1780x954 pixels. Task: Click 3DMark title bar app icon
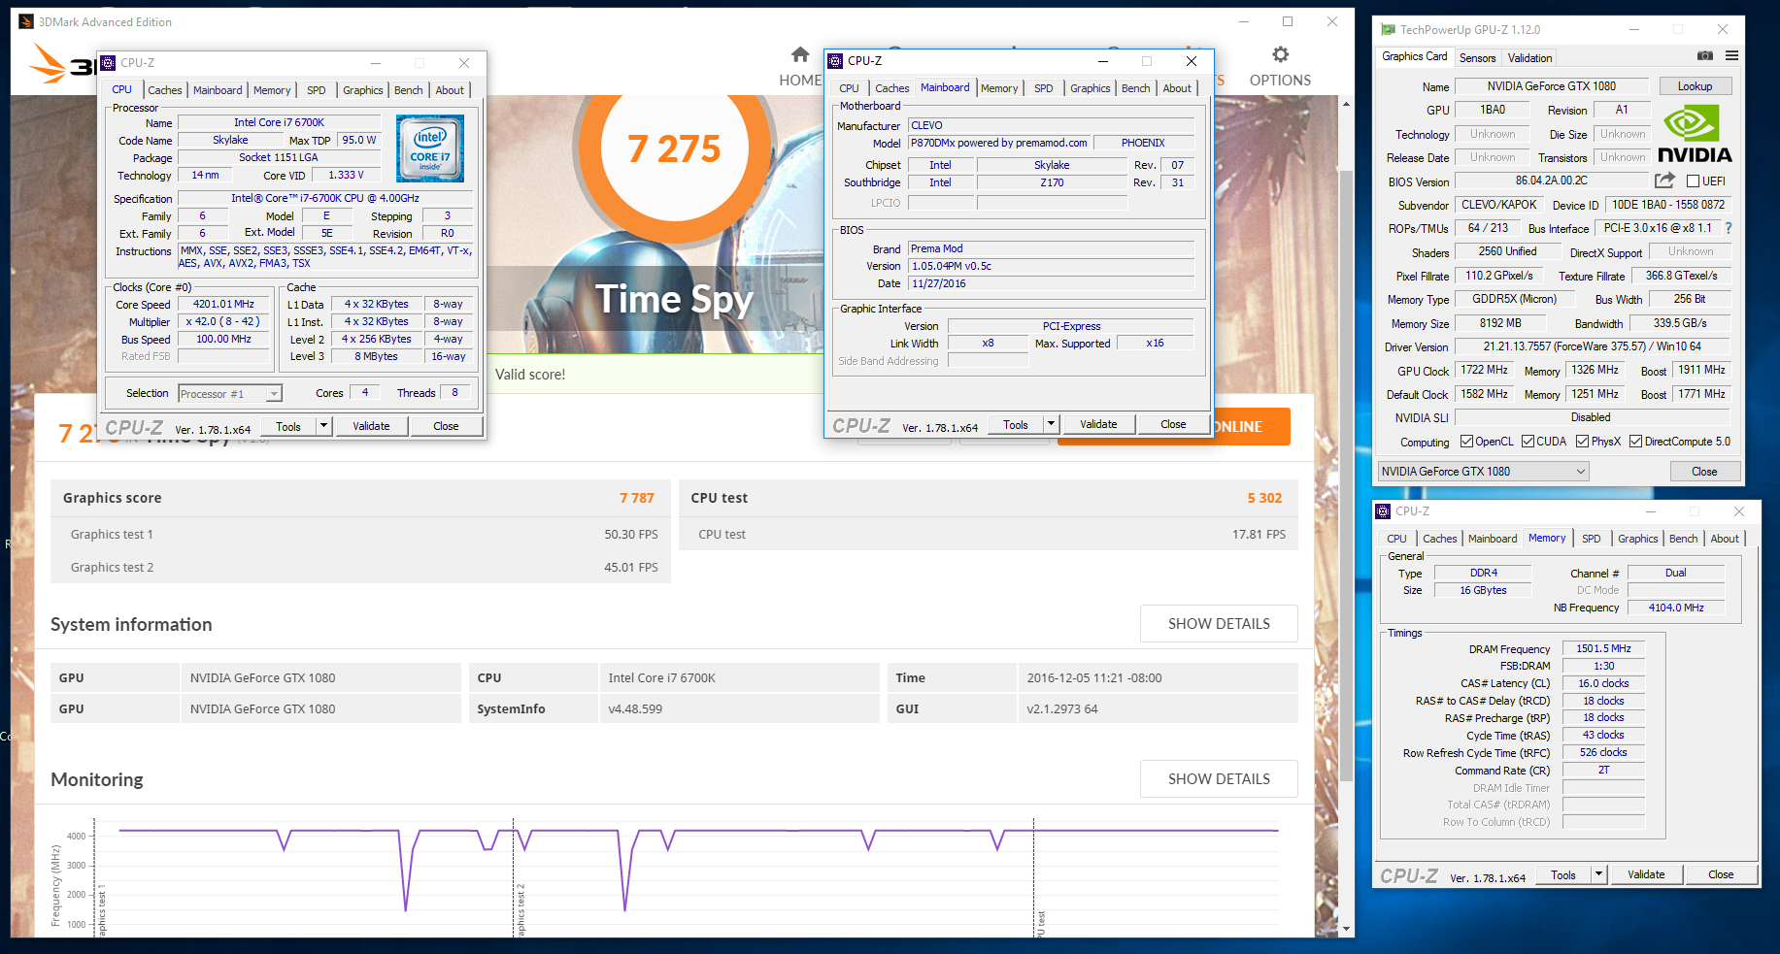click(x=26, y=21)
